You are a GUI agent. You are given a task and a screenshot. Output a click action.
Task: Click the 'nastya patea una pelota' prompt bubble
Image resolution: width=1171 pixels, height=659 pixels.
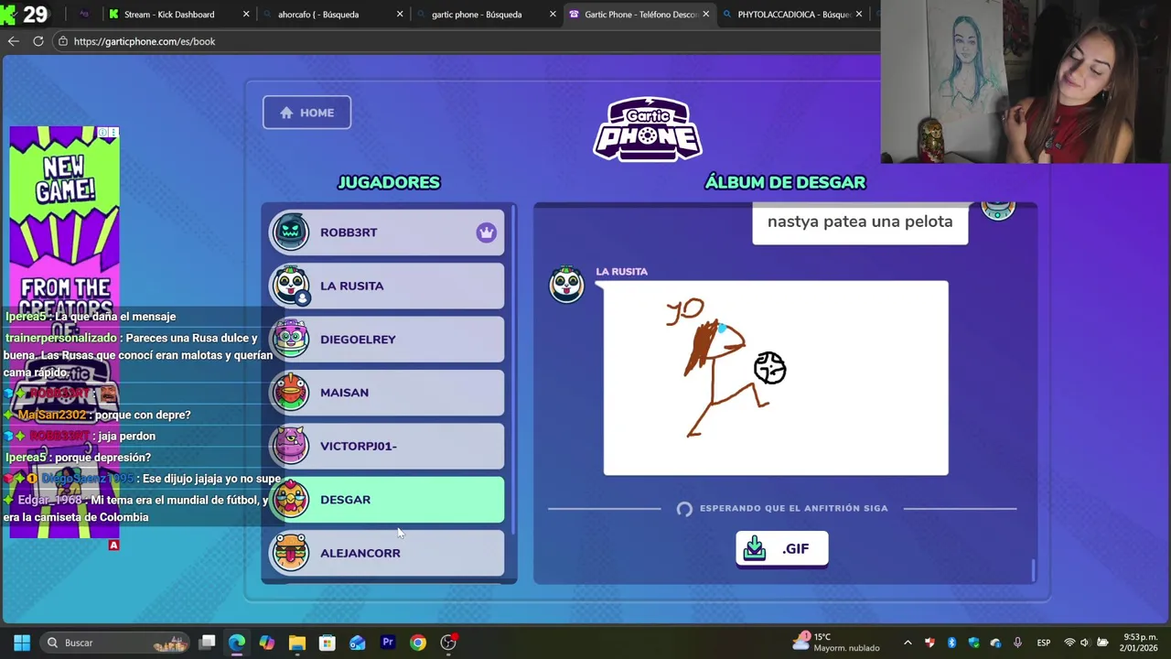point(860,222)
